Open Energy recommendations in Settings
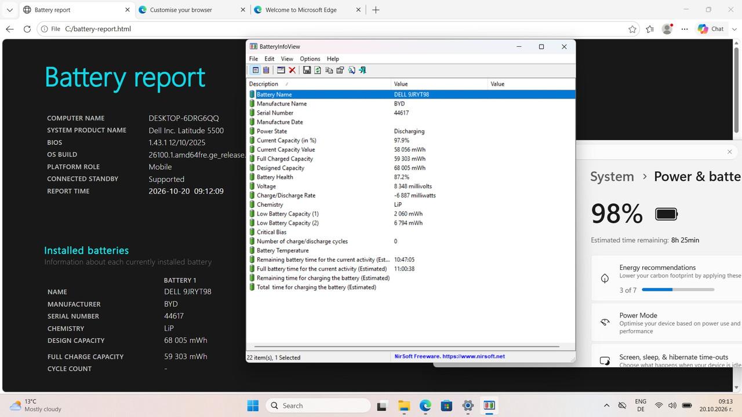 pos(667,278)
